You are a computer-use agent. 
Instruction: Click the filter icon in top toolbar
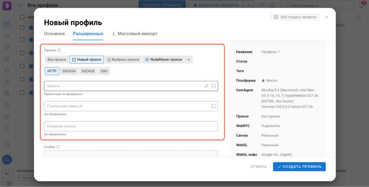[262, 5]
